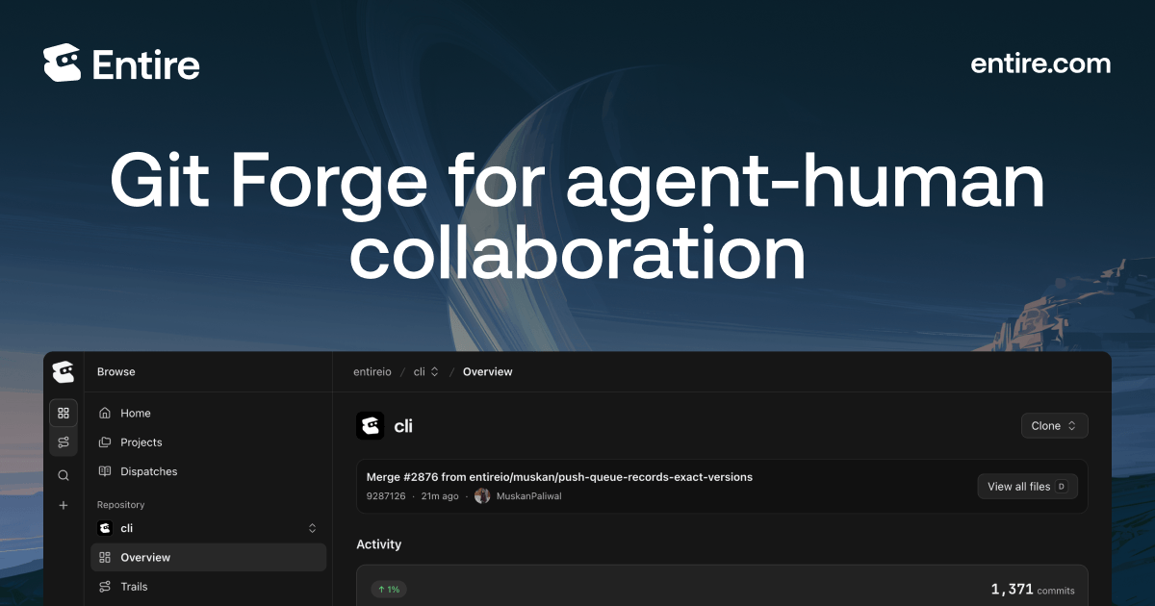Screen dimensions: 1155x606
Task: Click the Activity section heading
Action: tap(379, 544)
